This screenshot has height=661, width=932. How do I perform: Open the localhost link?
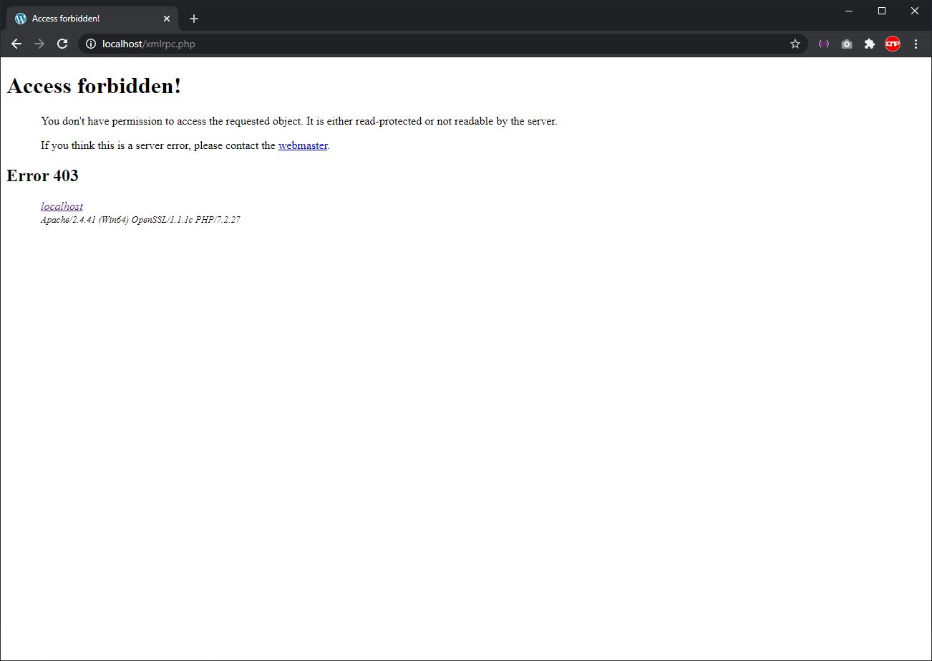point(62,206)
